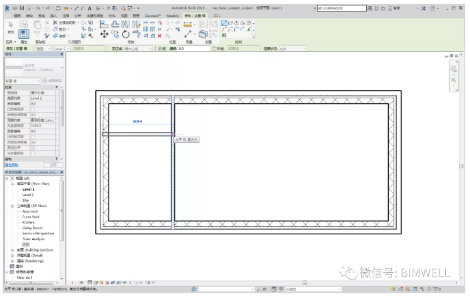470x298 pixels.
Task: Select the Rotate tool in Modify panel
Action: coord(127,33)
